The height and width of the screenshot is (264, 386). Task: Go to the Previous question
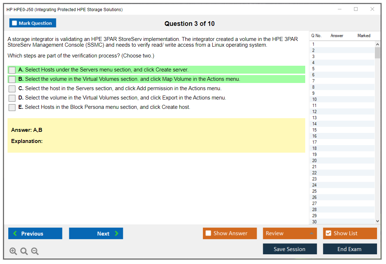35,233
